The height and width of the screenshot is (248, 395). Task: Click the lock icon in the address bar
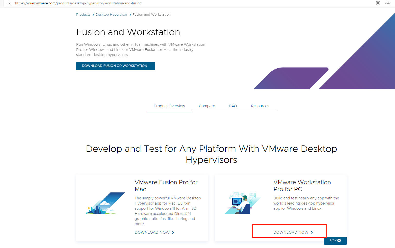tap(10, 3)
